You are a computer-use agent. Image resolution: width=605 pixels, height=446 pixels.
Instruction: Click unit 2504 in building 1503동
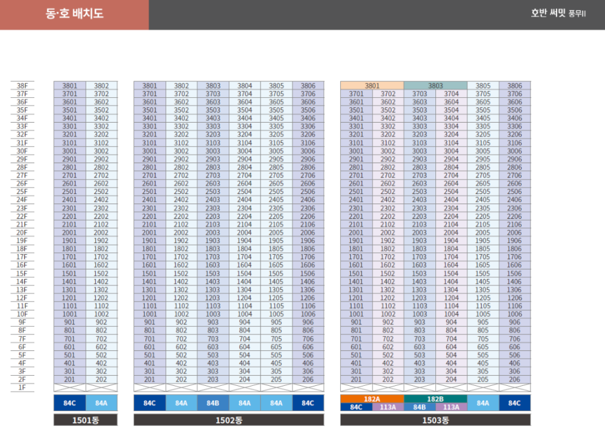point(451,191)
